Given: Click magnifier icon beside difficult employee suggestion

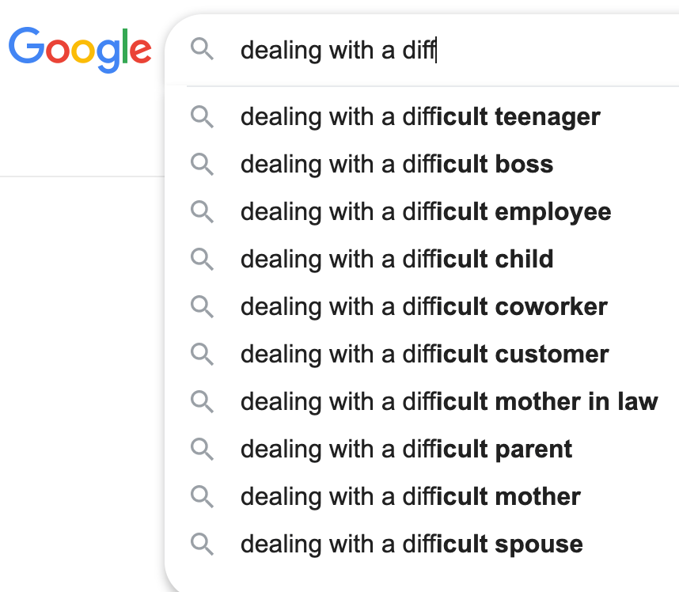Looking at the screenshot, I should pyautogui.click(x=203, y=212).
